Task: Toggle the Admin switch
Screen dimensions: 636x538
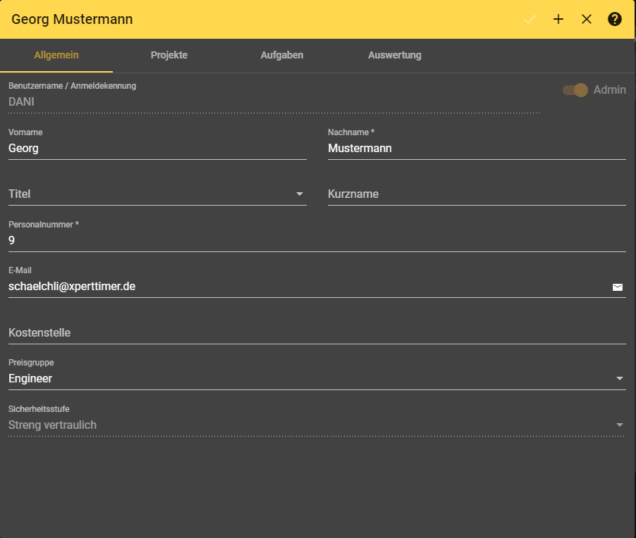Action: pyautogui.click(x=575, y=90)
